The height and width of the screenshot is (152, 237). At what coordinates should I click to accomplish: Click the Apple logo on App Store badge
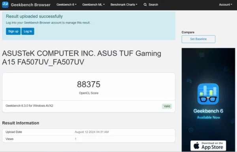(196, 146)
